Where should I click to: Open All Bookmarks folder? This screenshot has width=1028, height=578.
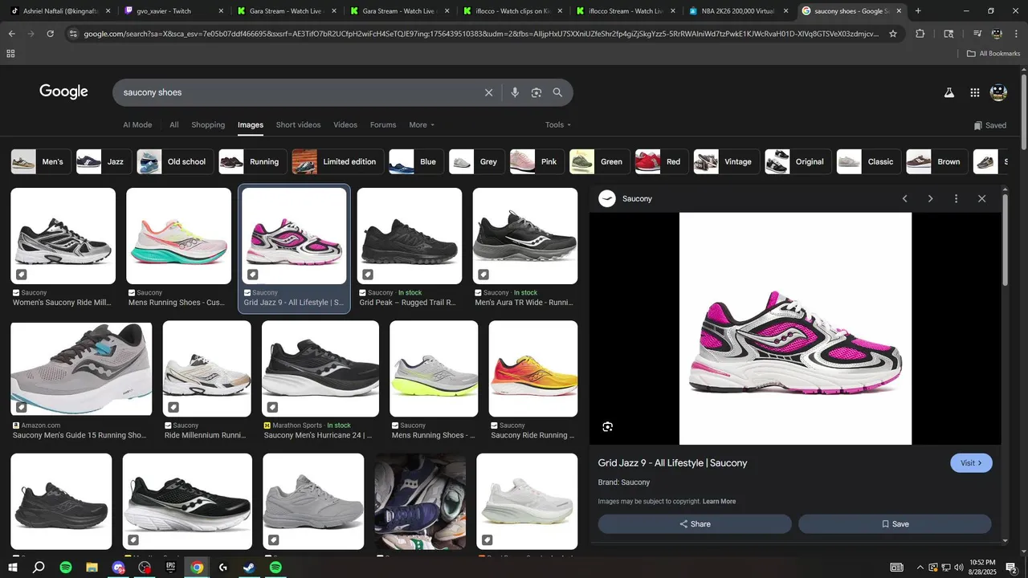[x=993, y=54]
